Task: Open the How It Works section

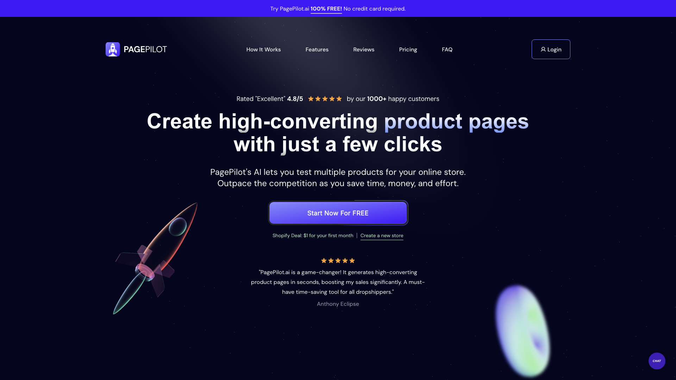Action: 263,49
